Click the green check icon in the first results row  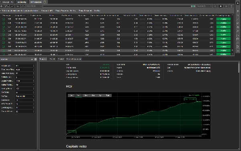(3, 19)
